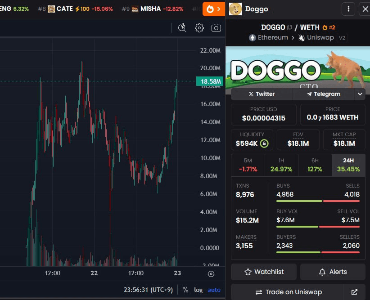This screenshot has height=300, width=370.
Task: Click the DOGGO banner image
Action: point(298,67)
